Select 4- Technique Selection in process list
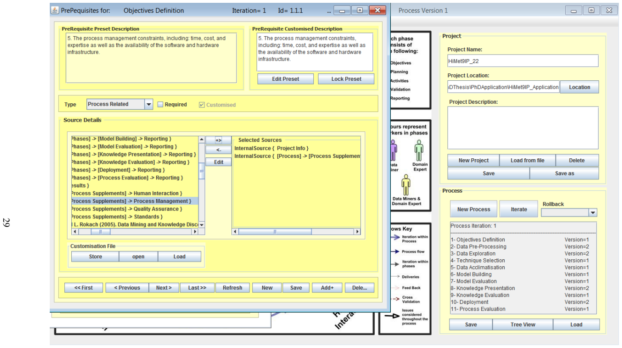 click(x=523, y=260)
